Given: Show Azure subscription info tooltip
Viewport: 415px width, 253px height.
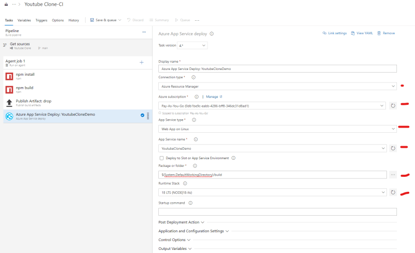Looking at the screenshot, I should point(197,96).
